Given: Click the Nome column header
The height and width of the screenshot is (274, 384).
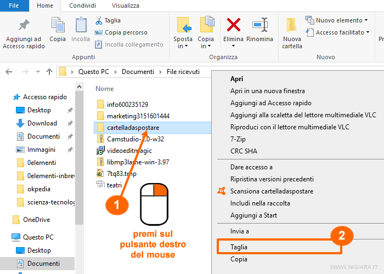Looking at the screenshot, I should click(105, 88).
